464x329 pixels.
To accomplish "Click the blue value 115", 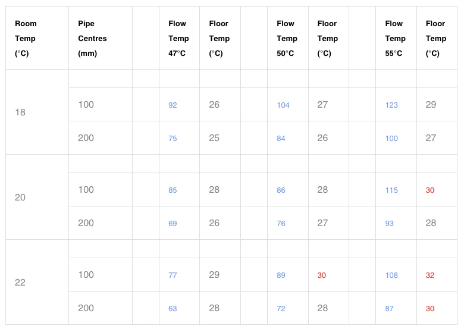I will 391,190.
